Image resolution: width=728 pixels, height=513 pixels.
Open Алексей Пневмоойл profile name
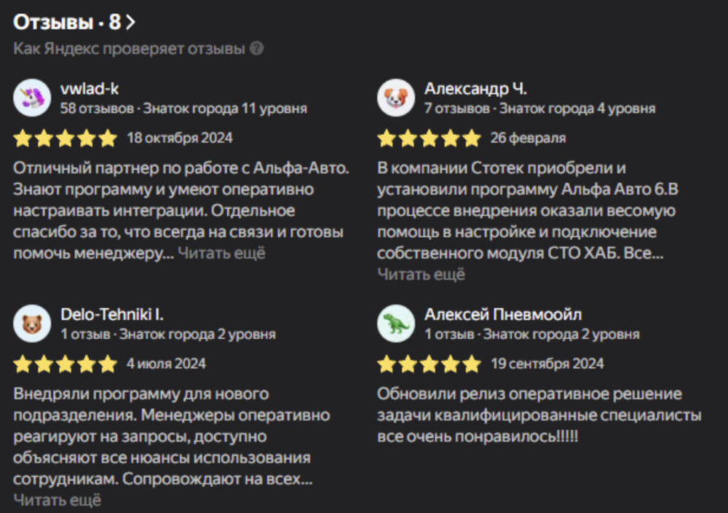pyautogui.click(x=503, y=315)
